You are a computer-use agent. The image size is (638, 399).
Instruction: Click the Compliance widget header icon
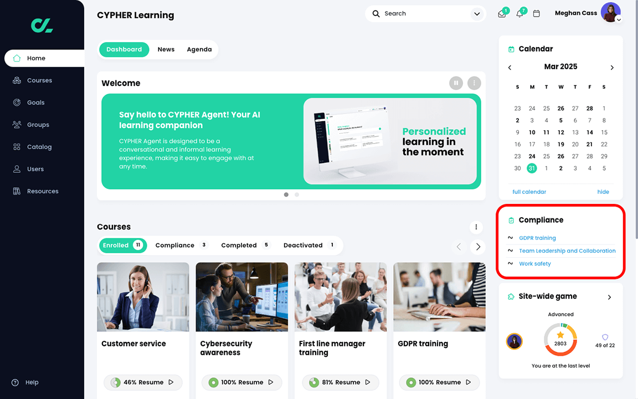coord(511,220)
